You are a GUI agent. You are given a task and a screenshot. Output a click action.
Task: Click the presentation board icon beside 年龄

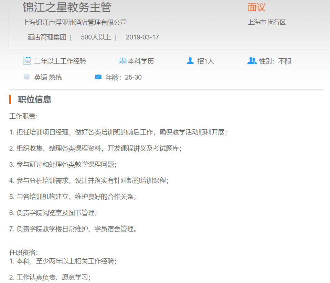click(x=98, y=77)
